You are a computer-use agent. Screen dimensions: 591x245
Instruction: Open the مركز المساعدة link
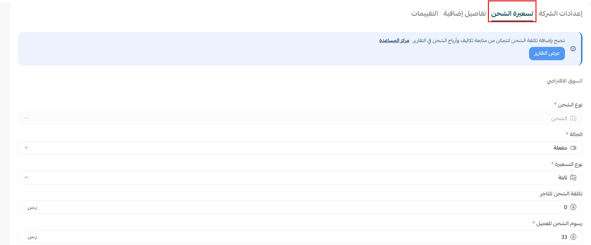[394, 40]
